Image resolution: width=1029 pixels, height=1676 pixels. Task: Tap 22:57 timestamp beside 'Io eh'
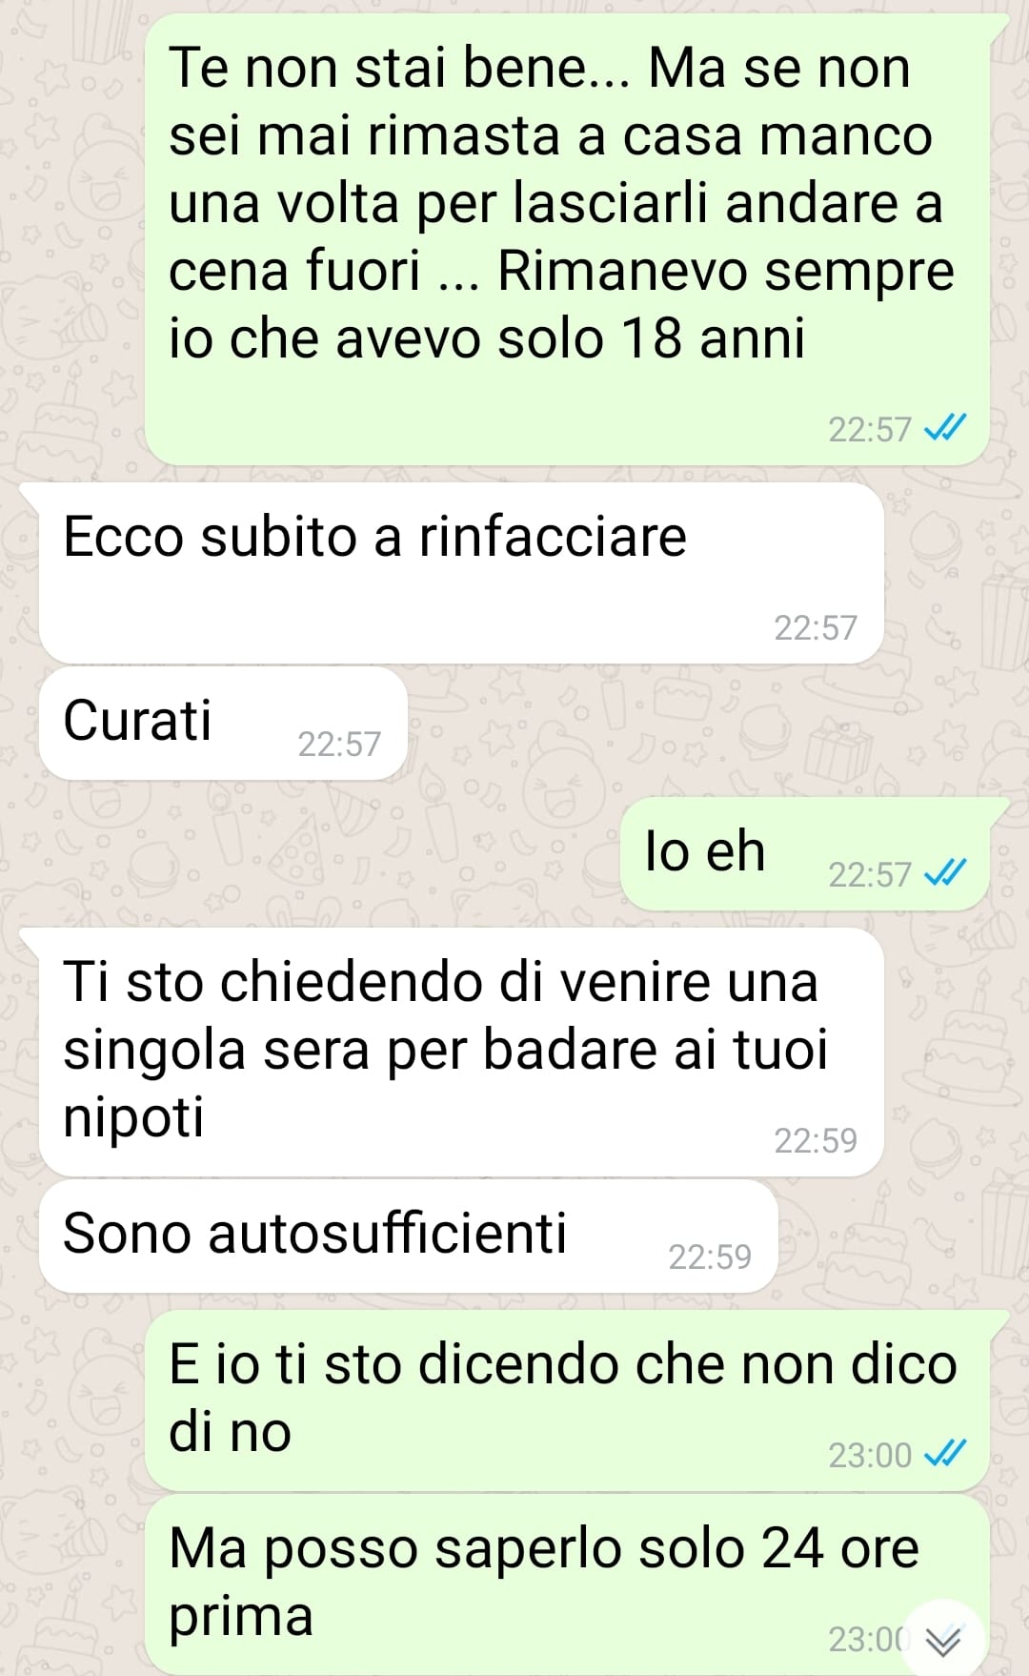pos(870,874)
